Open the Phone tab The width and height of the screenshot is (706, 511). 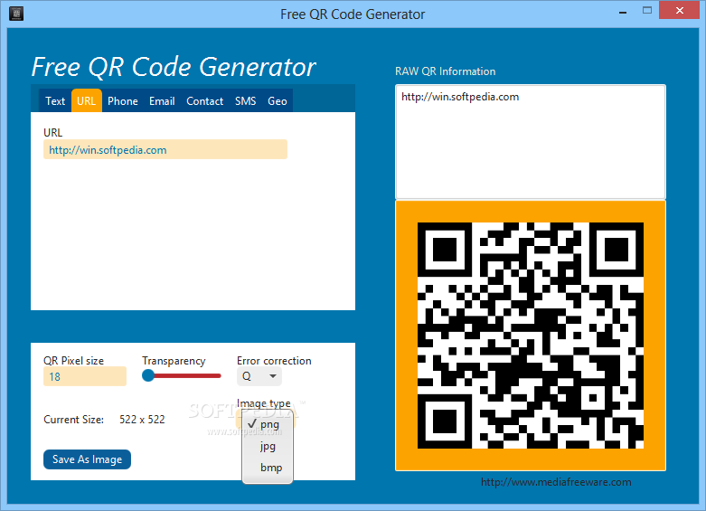click(x=122, y=101)
